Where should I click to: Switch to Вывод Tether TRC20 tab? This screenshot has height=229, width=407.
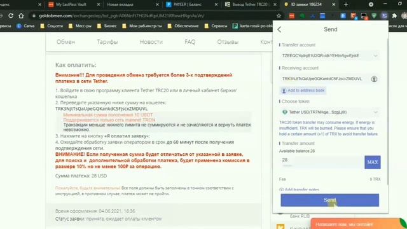point(250,4)
